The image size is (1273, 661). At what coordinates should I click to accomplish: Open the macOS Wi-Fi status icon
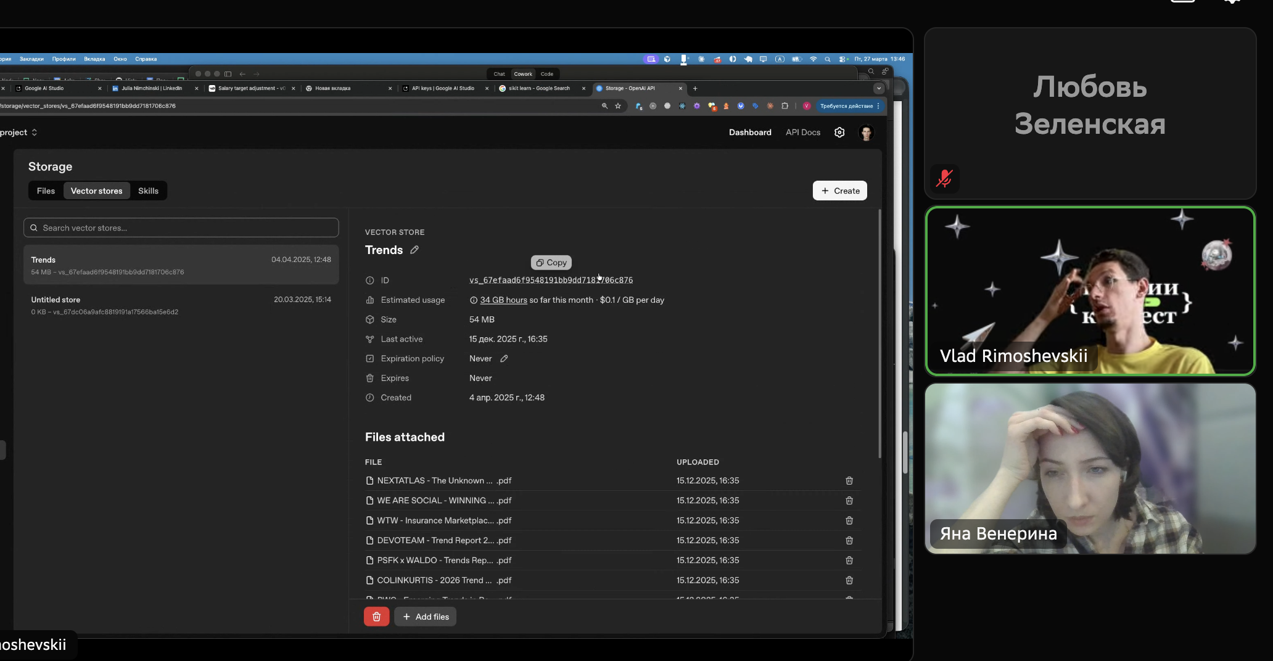814,59
